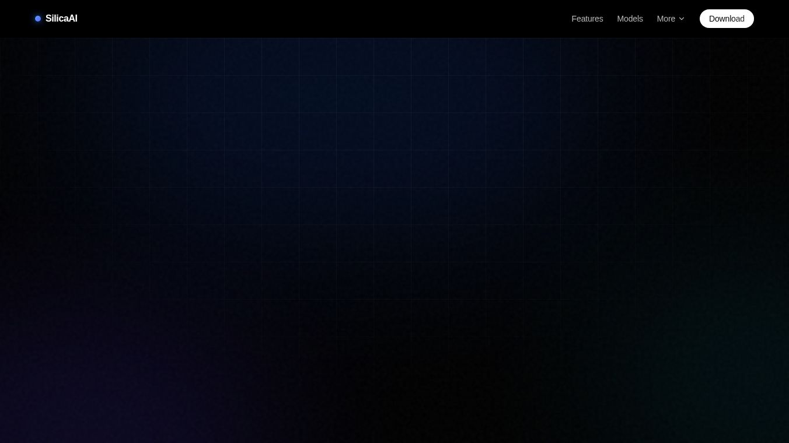Click the blue dot logo icon

point(38,19)
